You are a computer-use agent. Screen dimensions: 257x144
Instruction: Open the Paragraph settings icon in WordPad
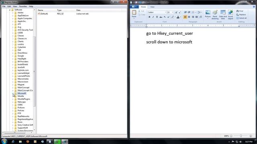201,17
